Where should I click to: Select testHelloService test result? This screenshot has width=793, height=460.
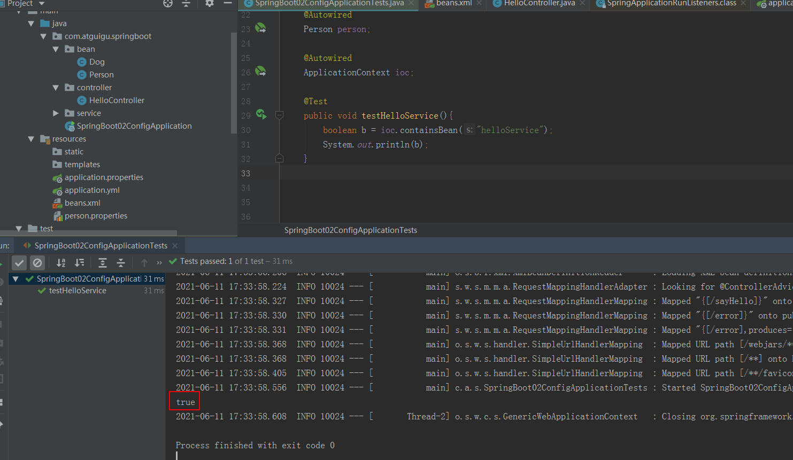click(78, 291)
